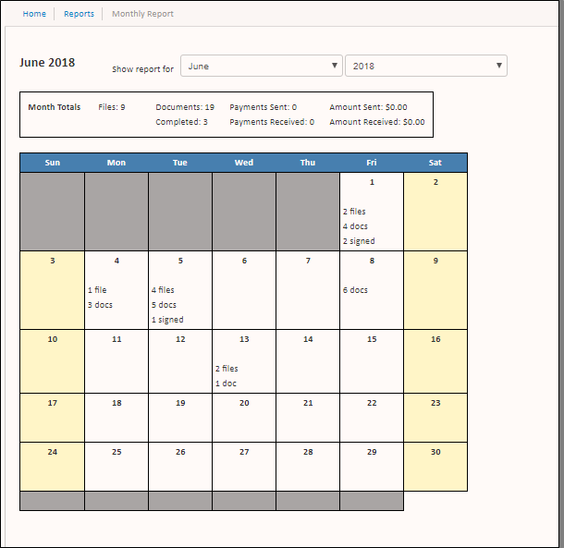The width and height of the screenshot is (564, 548).
Task: Select Saturday day 23
Action: [435, 418]
